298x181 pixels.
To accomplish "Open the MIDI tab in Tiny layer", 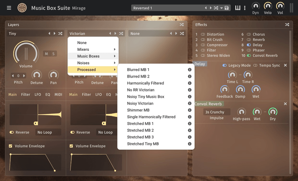I will click(58, 94).
